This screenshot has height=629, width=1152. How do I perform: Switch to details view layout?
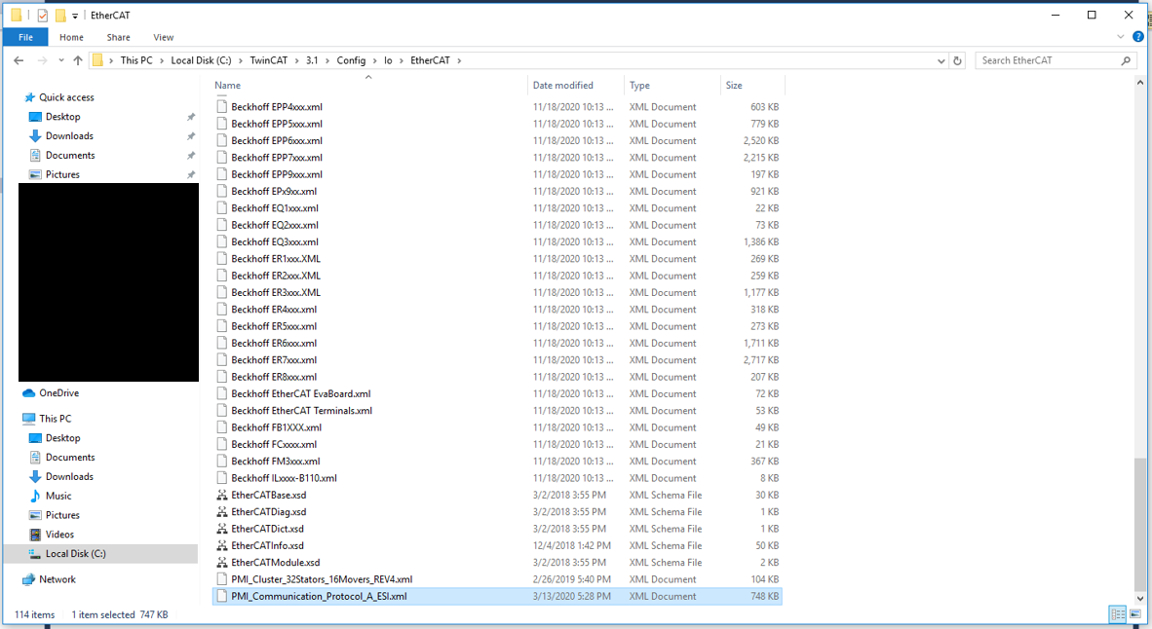point(1118,614)
